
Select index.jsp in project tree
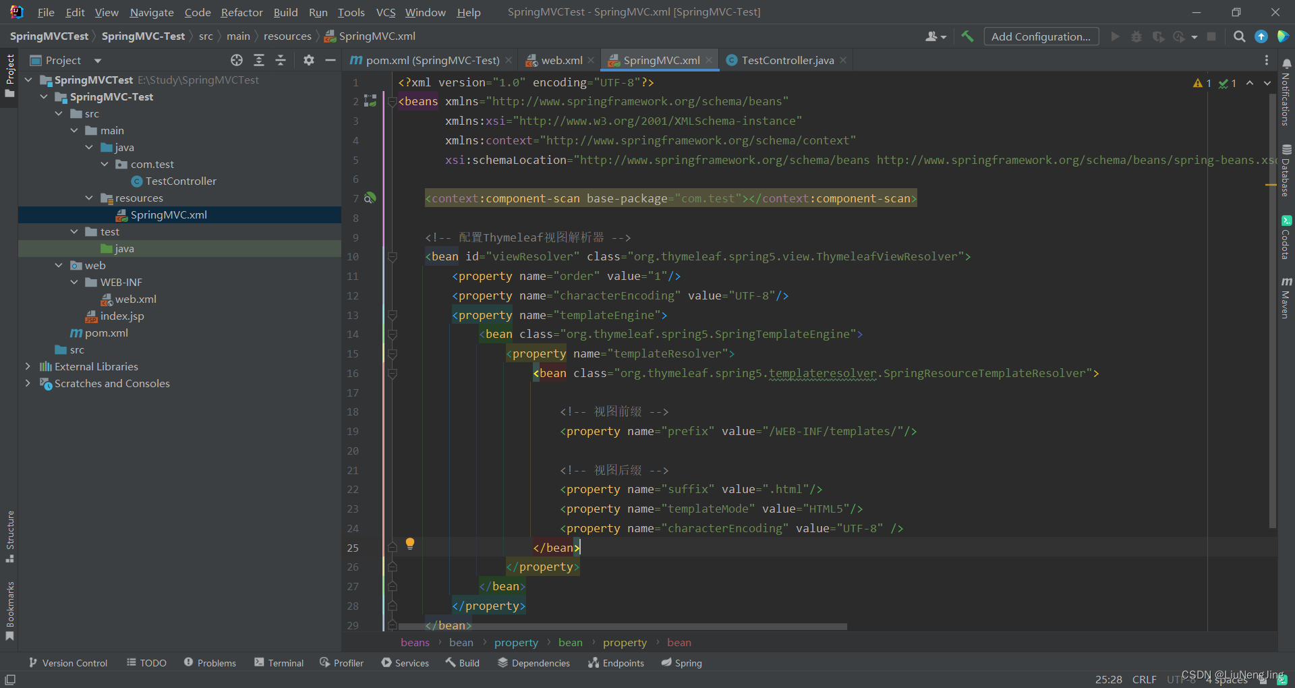tap(122, 316)
